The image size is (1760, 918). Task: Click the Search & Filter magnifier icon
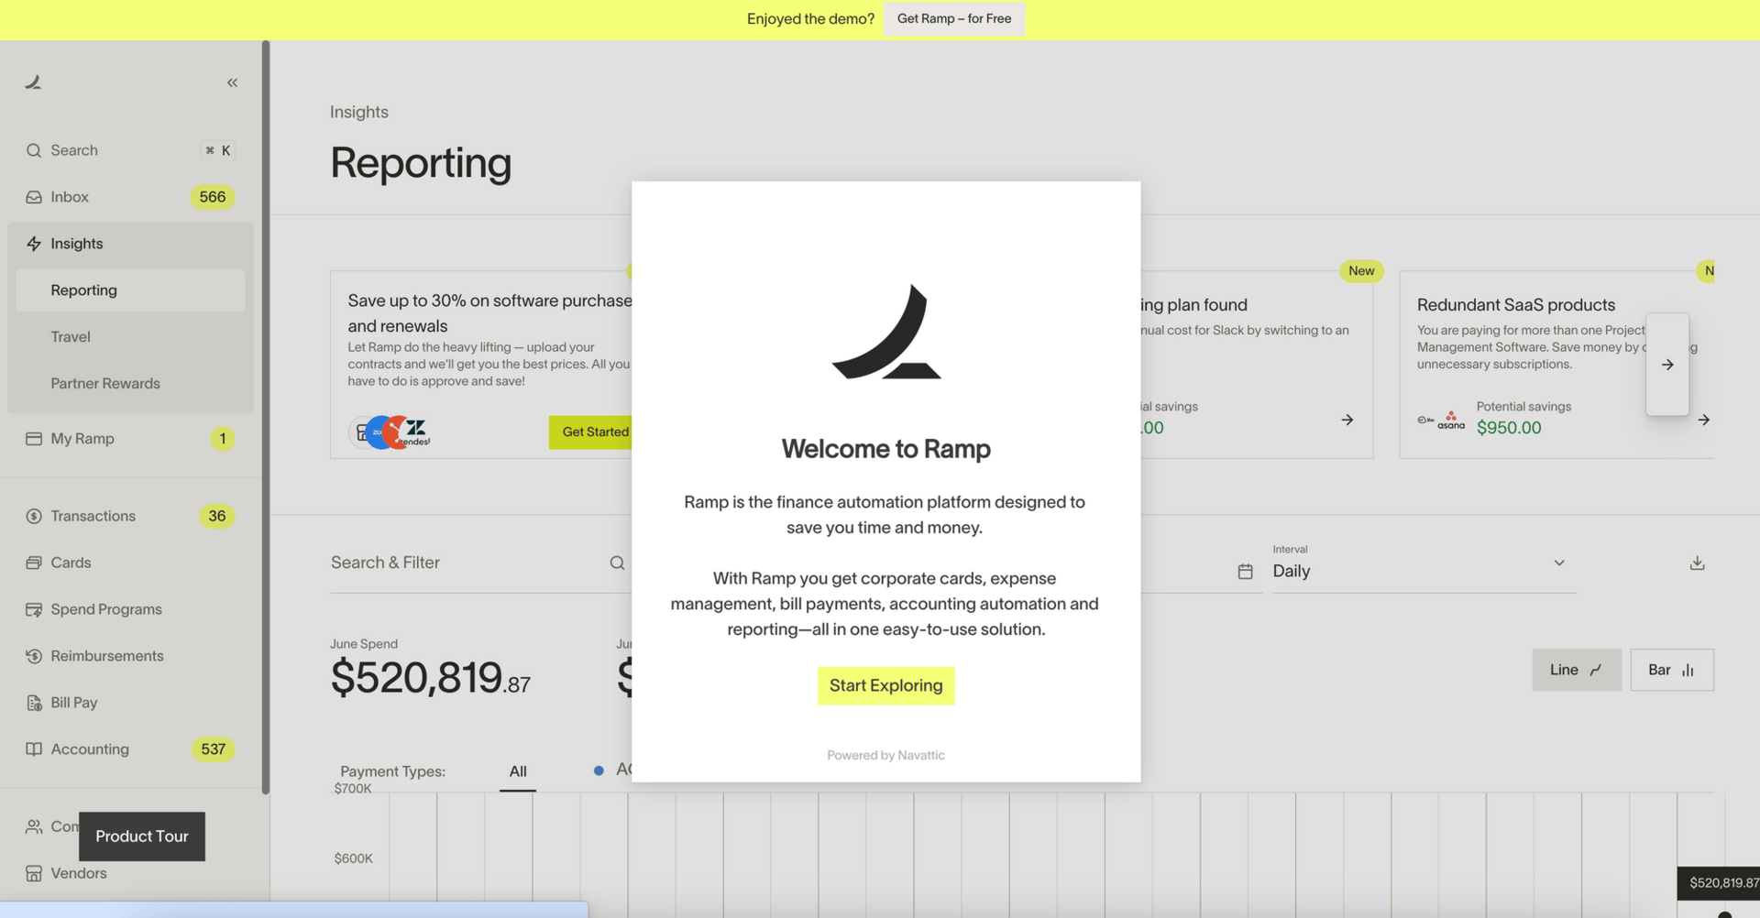click(618, 563)
